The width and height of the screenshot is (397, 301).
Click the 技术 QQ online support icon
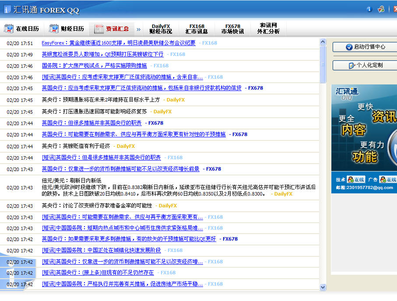tap(355, 179)
